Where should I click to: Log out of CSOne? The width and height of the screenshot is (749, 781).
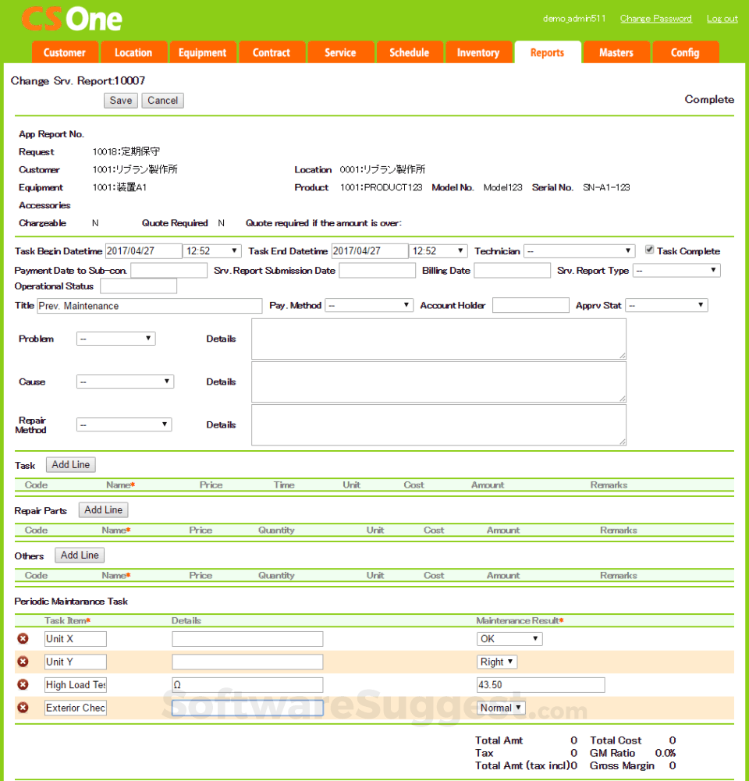click(x=722, y=18)
